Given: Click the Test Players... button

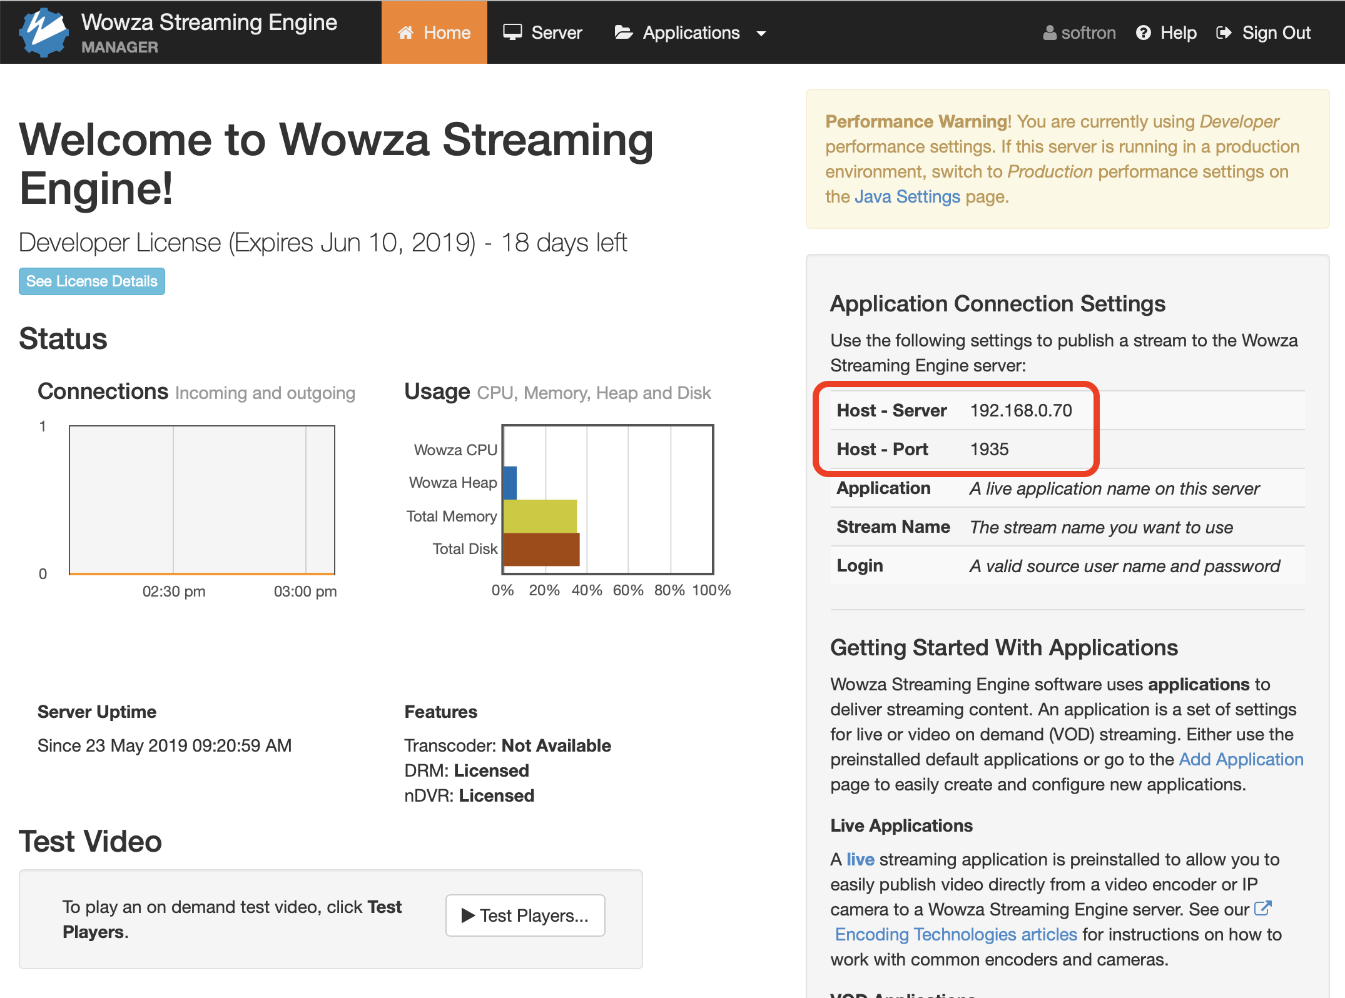Looking at the screenshot, I should tap(525, 915).
